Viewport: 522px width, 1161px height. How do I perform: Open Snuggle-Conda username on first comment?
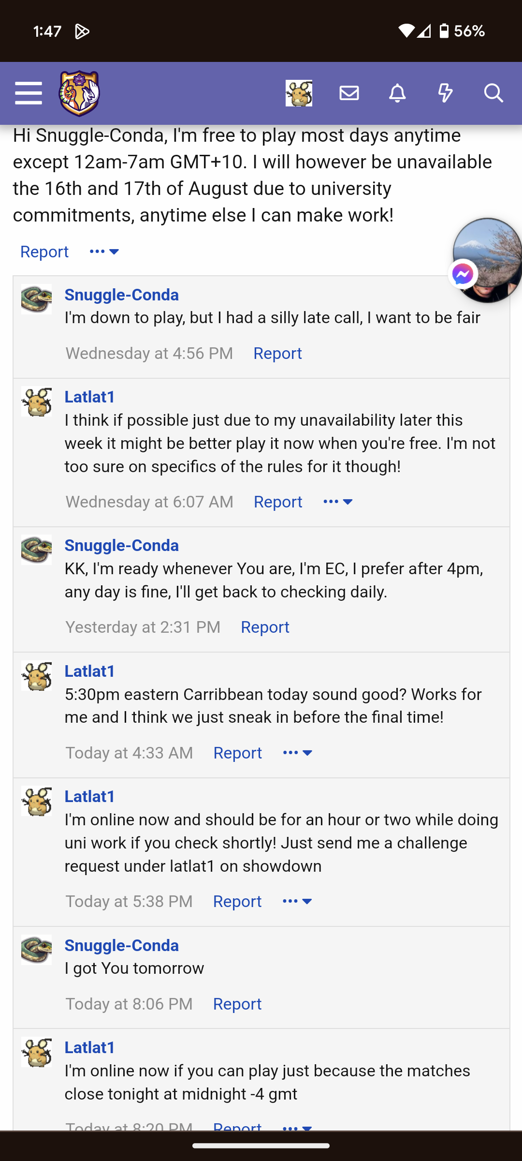click(122, 295)
